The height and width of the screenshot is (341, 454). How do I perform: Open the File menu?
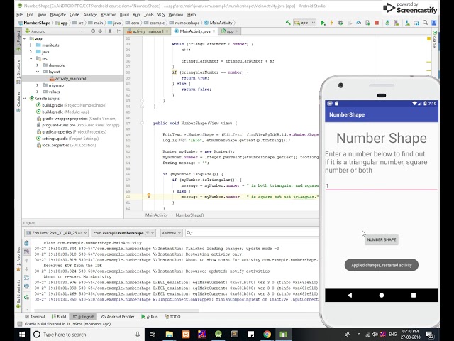point(19,14)
